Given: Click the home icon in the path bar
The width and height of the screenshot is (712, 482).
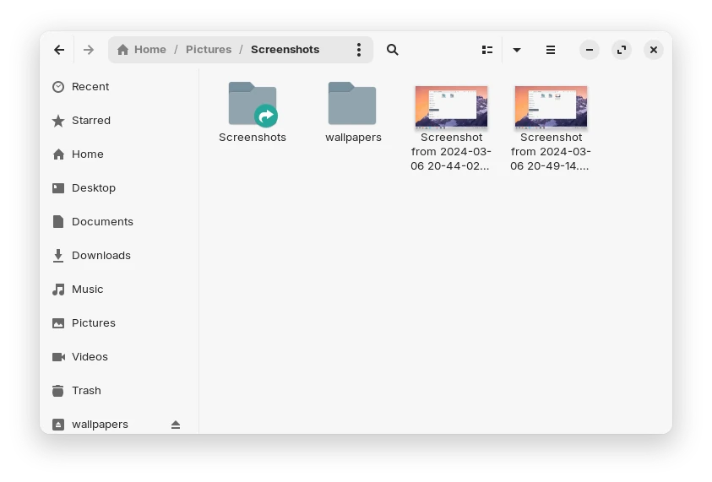Looking at the screenshot, I should (122, 50).
